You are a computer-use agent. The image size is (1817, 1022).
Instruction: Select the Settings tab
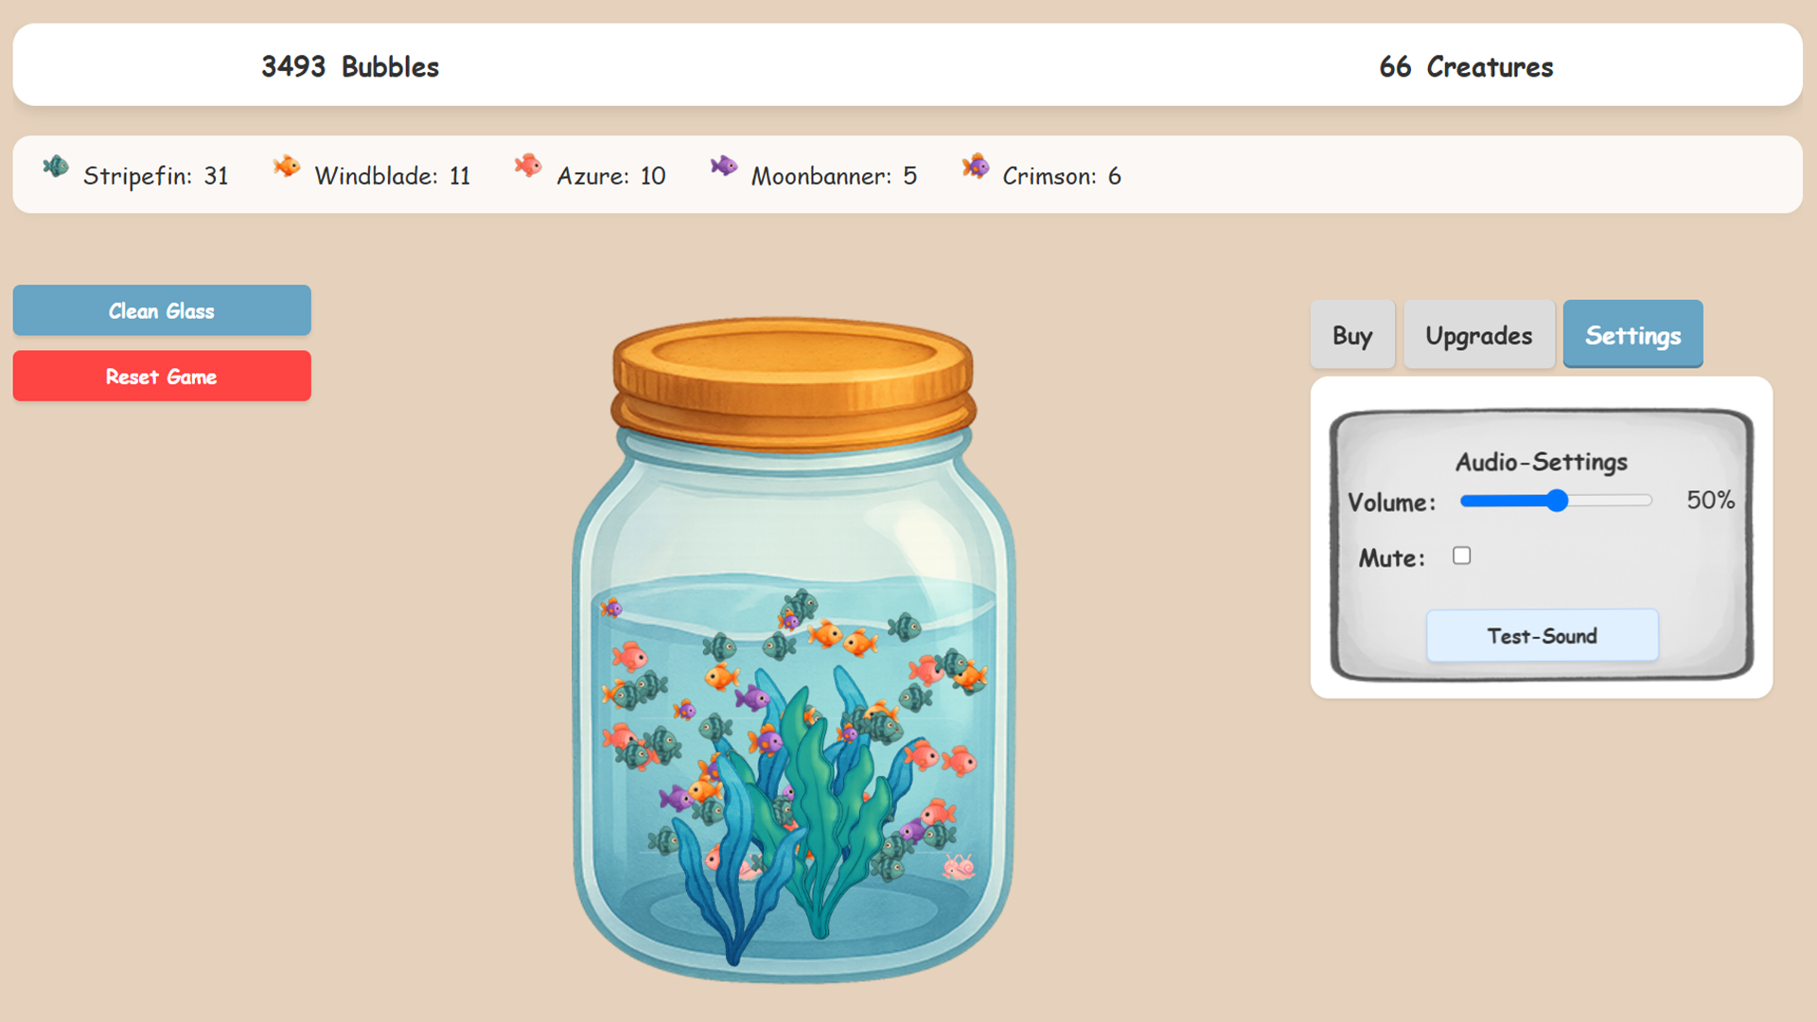(1632, 335)
